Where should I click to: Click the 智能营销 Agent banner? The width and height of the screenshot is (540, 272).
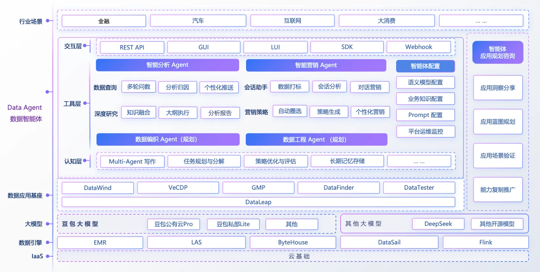click(316, 65)
